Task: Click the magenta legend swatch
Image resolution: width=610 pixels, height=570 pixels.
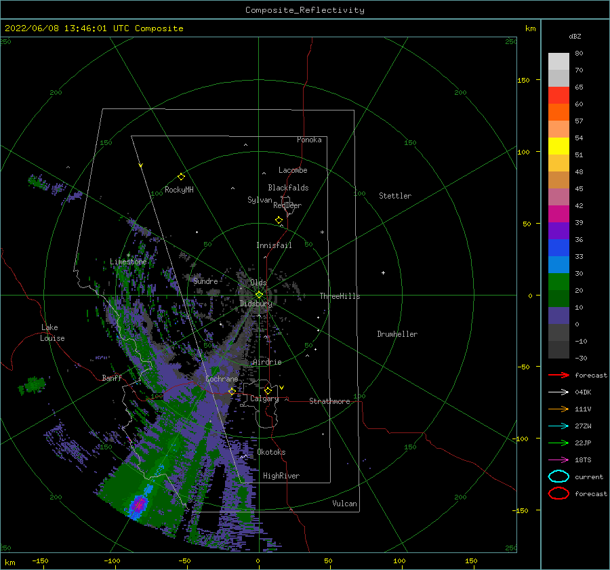Action: 558,214
